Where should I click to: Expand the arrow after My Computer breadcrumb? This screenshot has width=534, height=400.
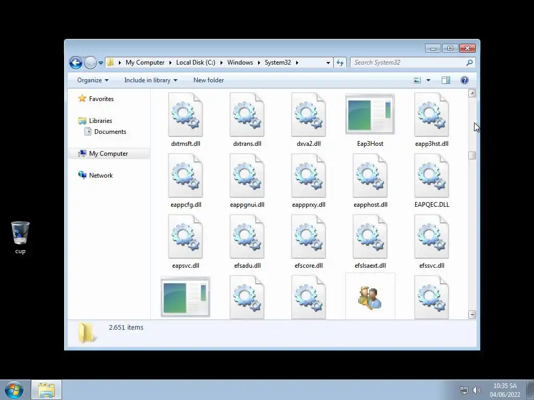point(171,63)
